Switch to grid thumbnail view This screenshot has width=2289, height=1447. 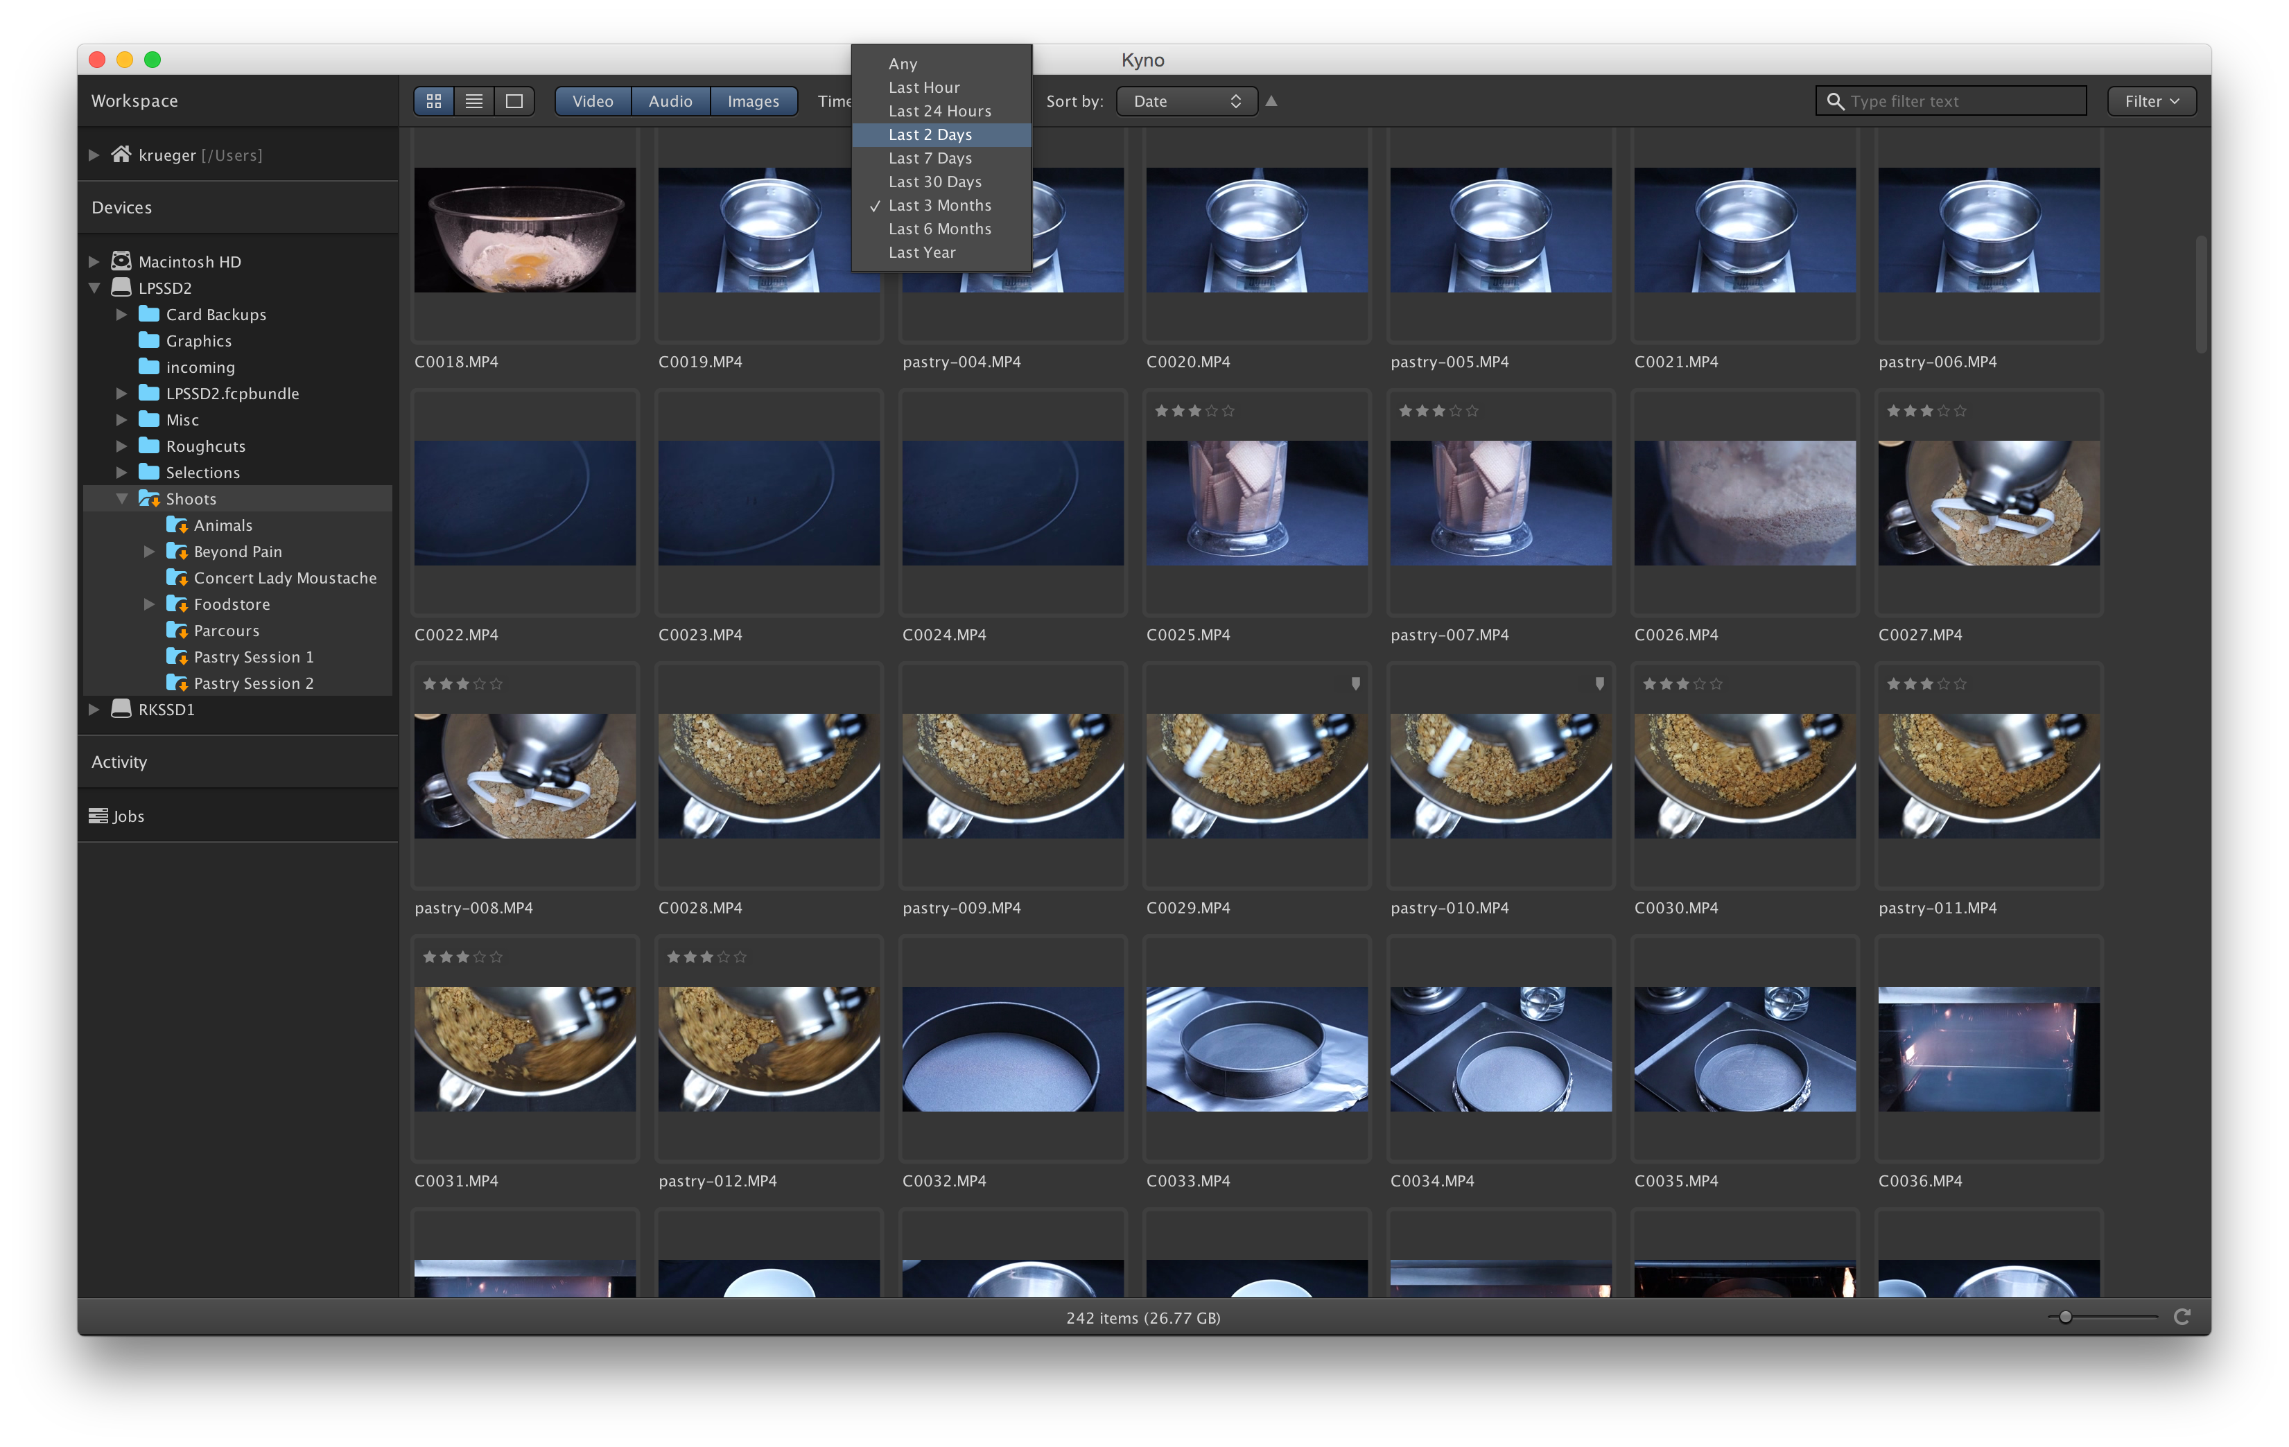click(433, 102)
